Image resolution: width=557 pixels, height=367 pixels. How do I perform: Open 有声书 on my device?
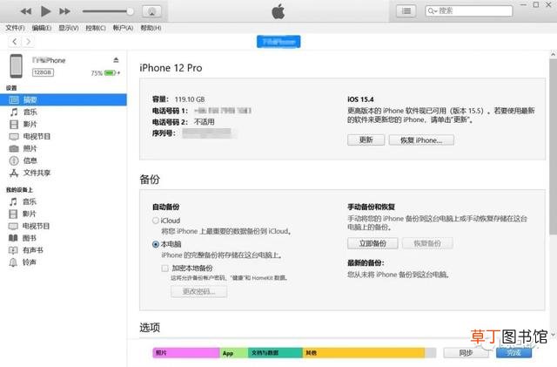[33, 250]
